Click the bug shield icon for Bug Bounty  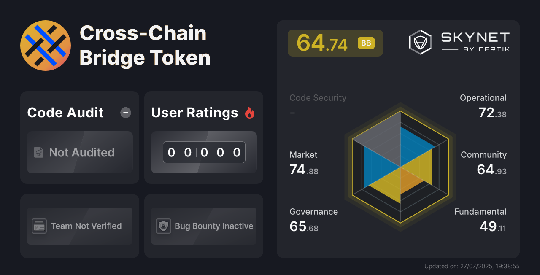[163, 226]
